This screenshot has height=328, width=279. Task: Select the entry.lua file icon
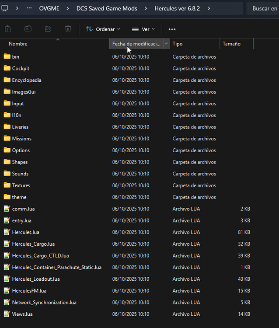tap(7, 220)
